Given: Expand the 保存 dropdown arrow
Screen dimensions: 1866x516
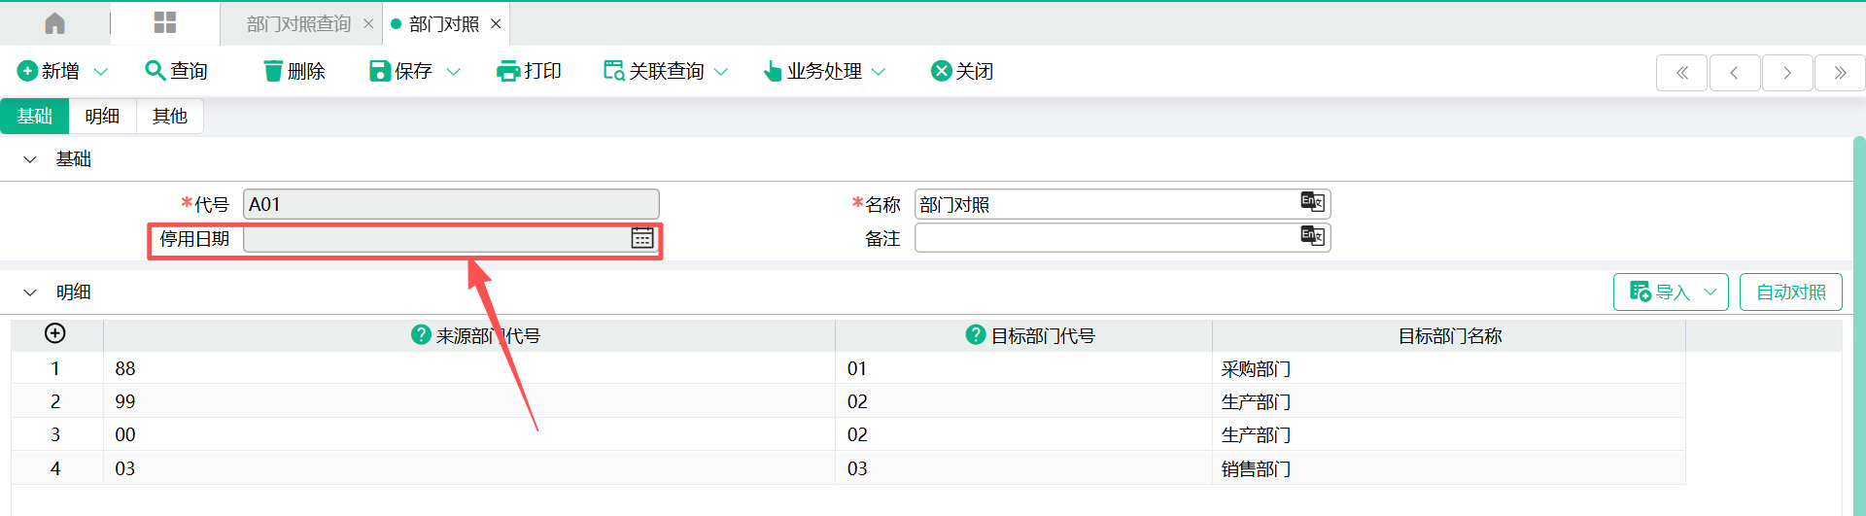Looking at the screenshot, I should (x=453, y=72).
